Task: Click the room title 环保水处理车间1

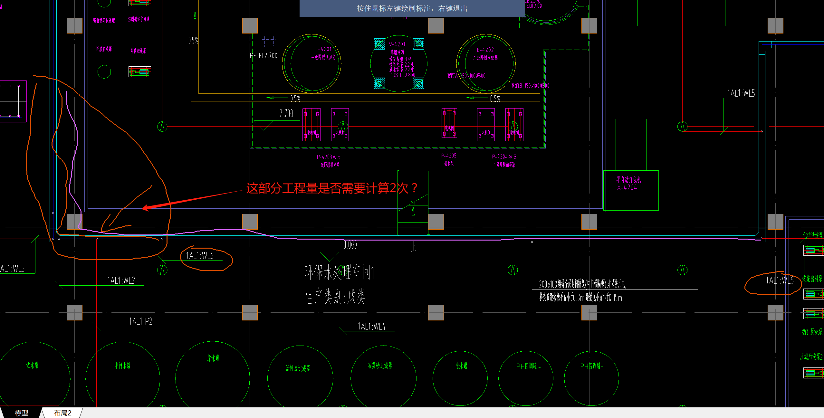Action: pyautogui.click(x=340, y=272)
